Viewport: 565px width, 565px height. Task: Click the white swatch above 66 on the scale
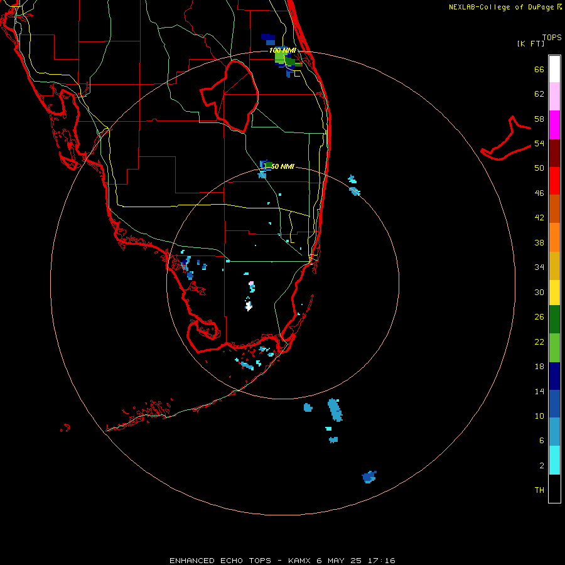[x=554, y=69]
